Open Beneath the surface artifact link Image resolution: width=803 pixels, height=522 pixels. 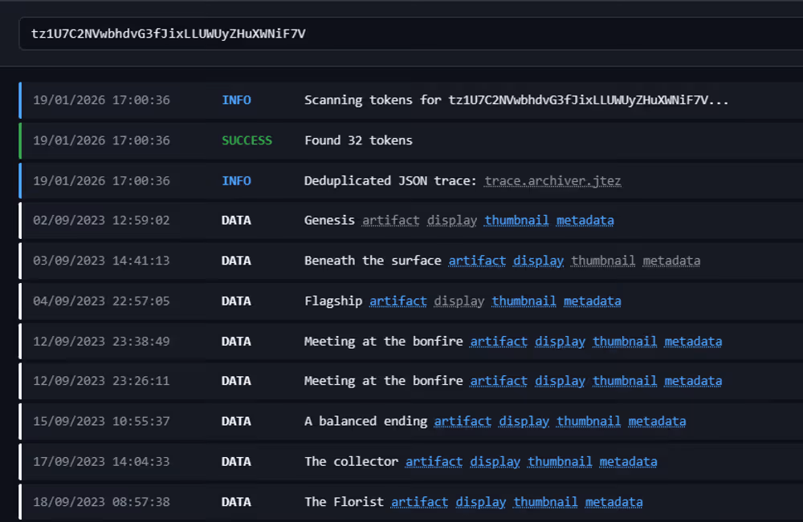tap(477, 261)
